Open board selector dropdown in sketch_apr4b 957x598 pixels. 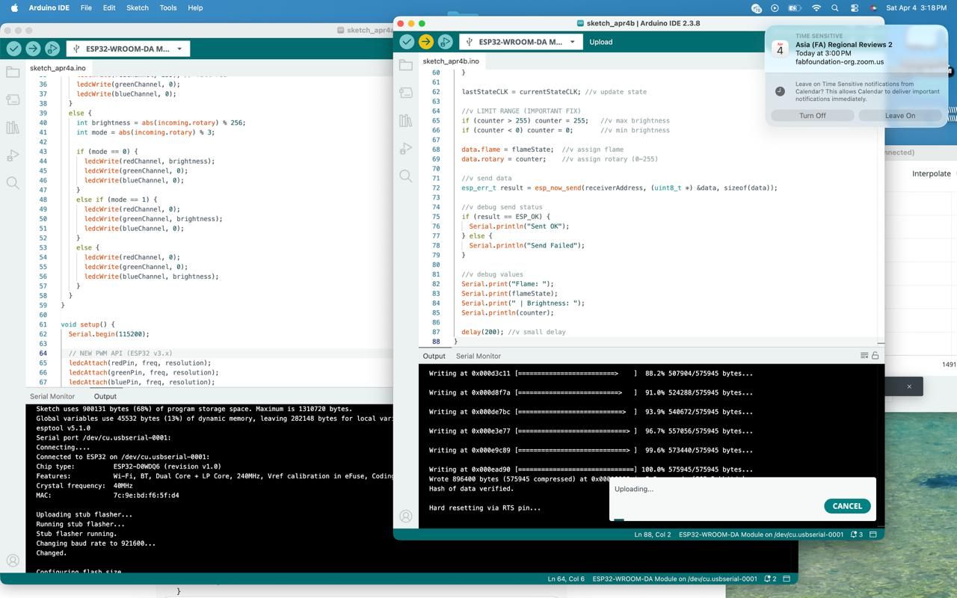tap(520, 42)
